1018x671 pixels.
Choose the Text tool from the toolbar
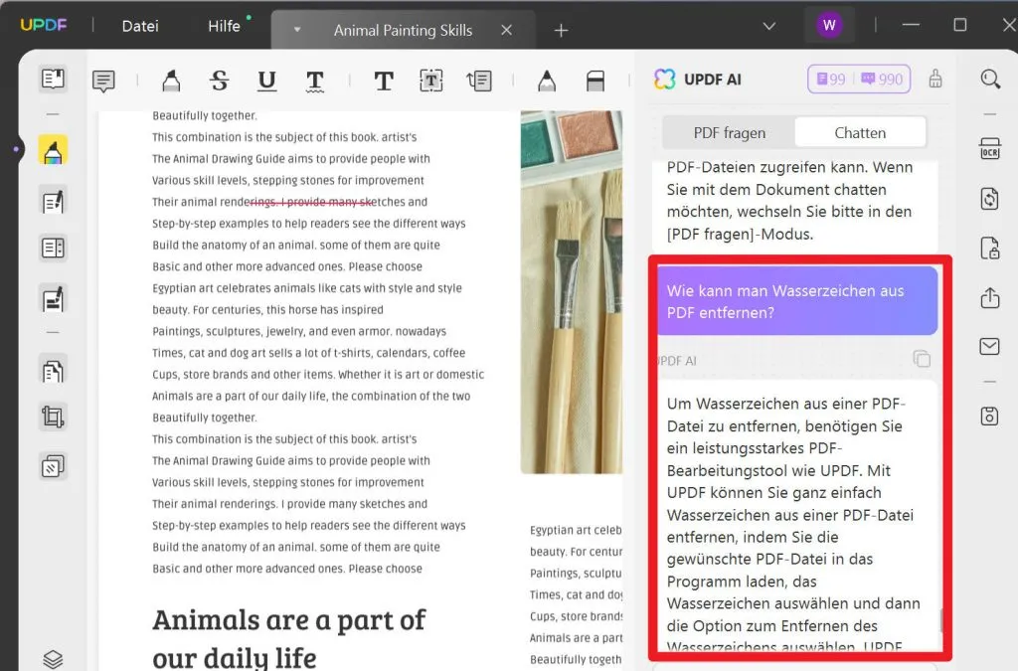(x=383, y=82)
